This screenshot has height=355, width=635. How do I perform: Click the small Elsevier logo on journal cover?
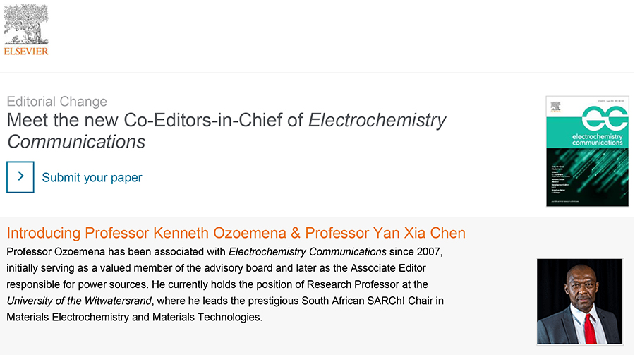tap(555, 107)
